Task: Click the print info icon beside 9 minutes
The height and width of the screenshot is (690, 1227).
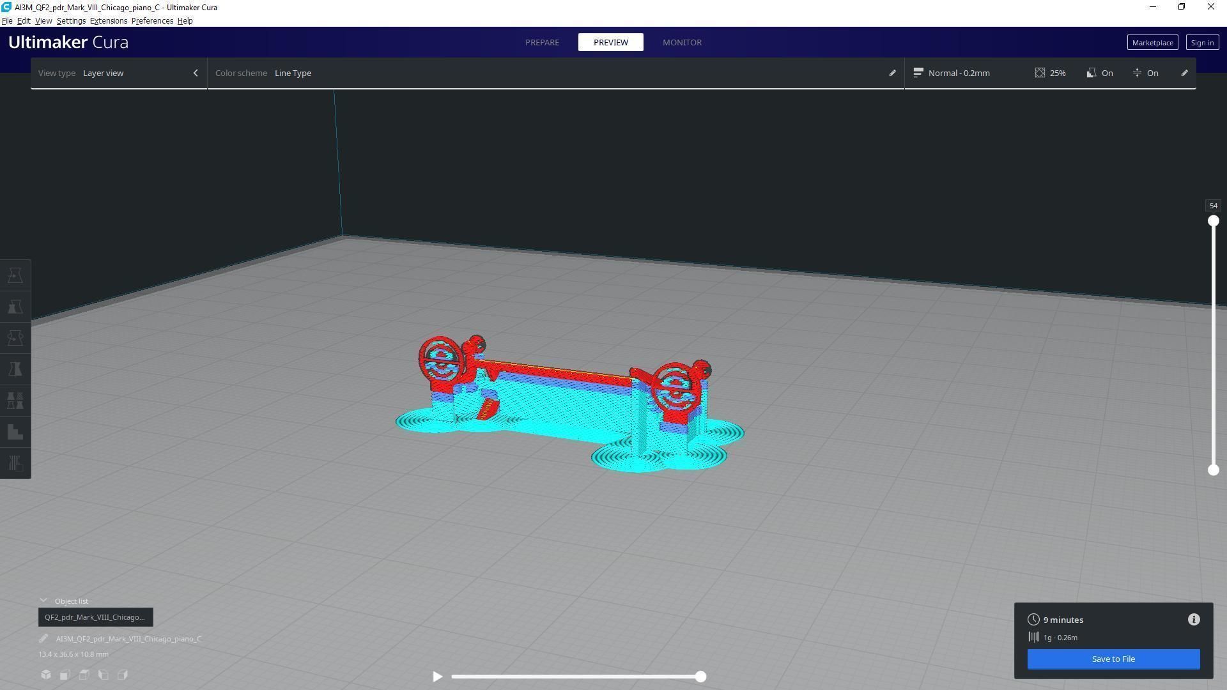Action: point(1194,620)
